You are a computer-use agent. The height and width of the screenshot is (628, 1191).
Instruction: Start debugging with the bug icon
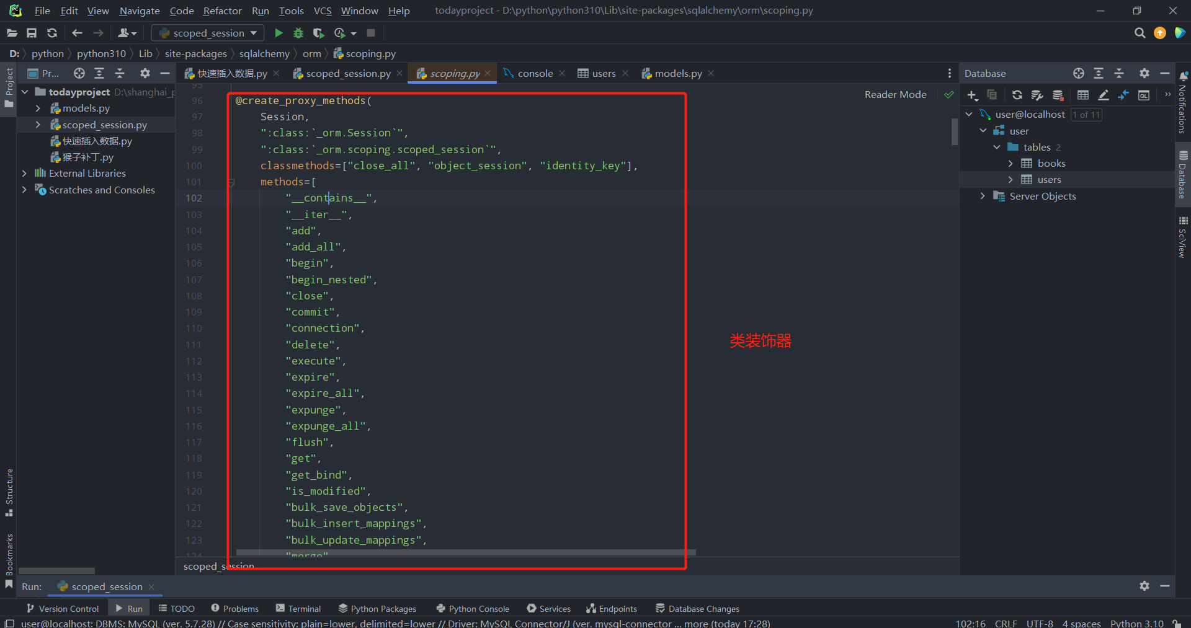pos(298,33)
